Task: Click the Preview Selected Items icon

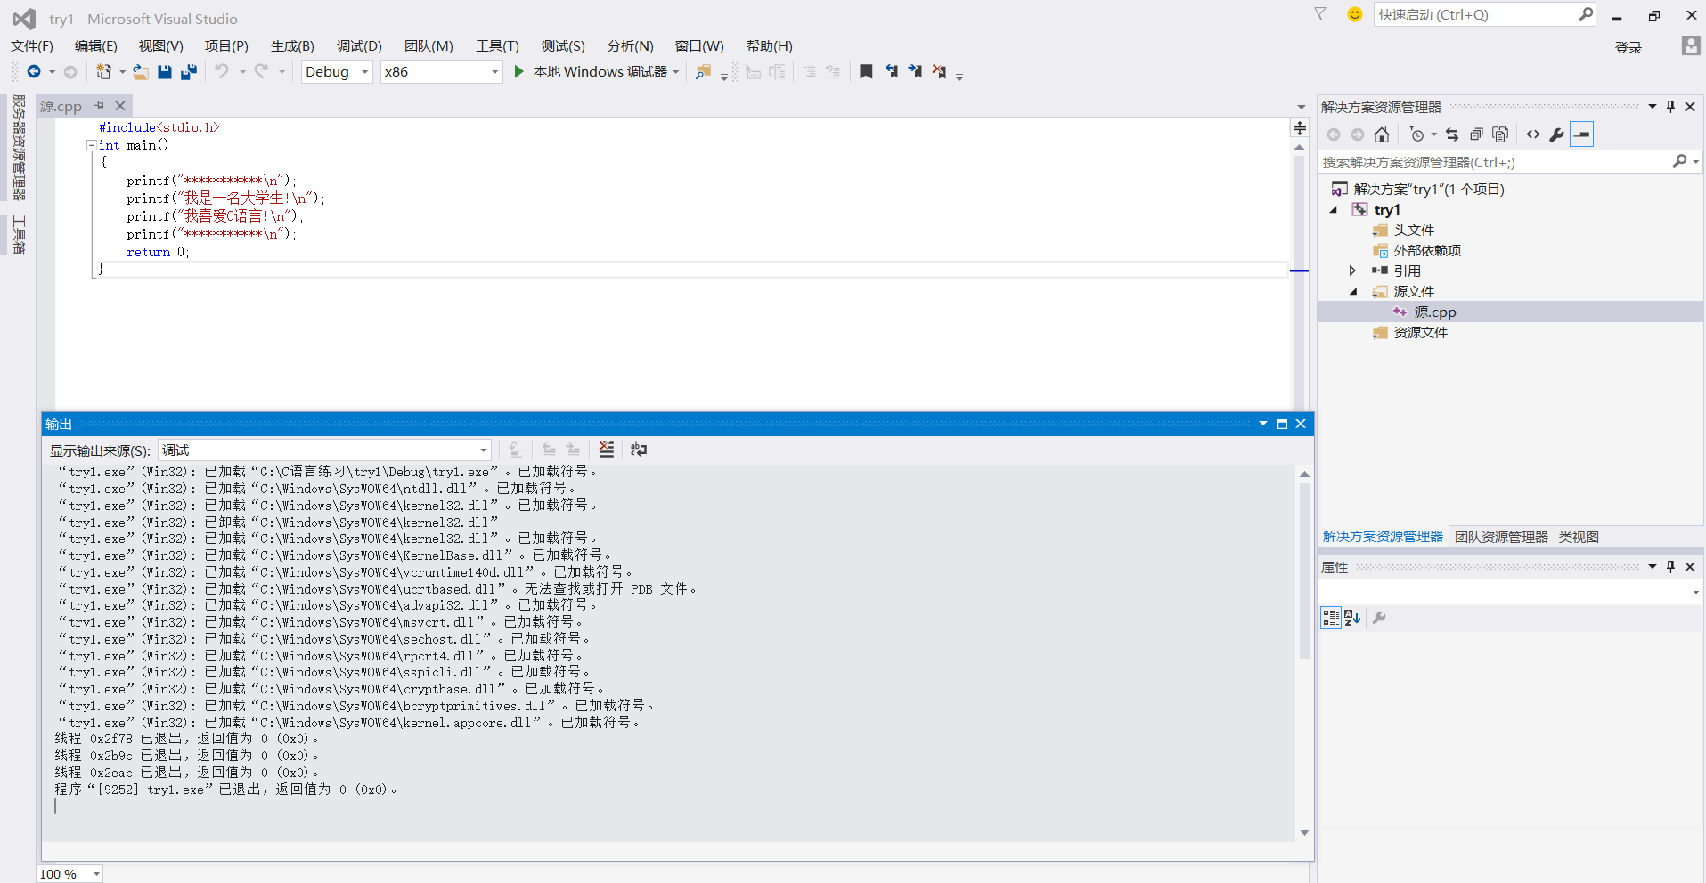Action: [x=1581, y=134]
